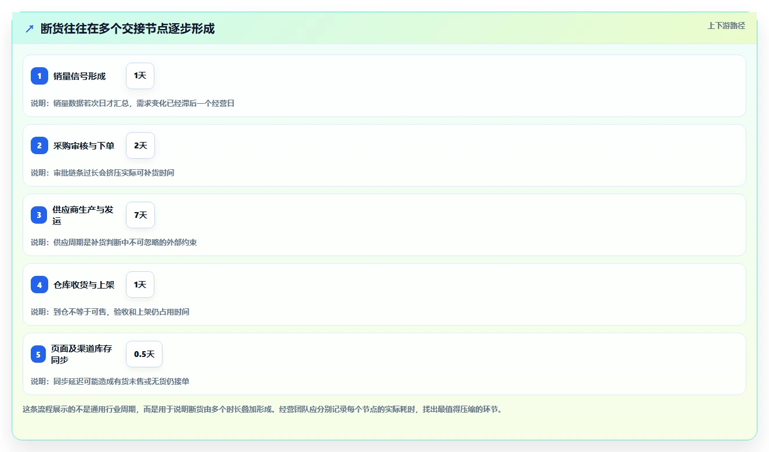Click the title 断货往往在多个交接节点逐步形成
Screen dimensions: 769x452
tap(128, 28)
